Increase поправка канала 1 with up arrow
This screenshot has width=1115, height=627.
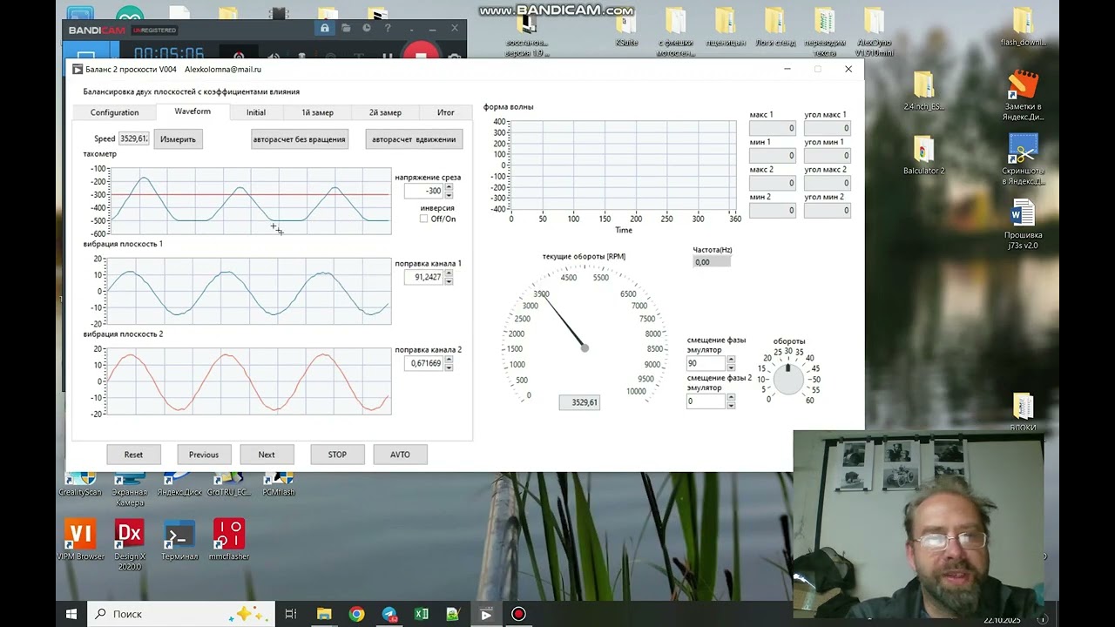(449, 273)
